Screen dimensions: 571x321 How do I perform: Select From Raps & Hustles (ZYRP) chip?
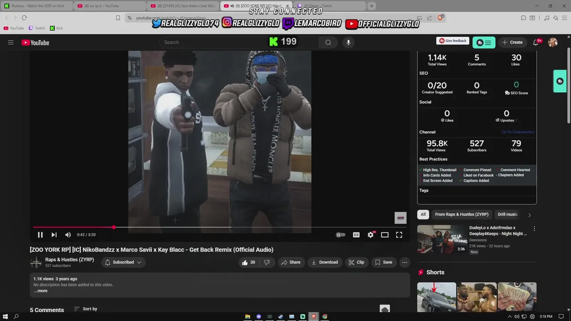[x=462, y=214]
